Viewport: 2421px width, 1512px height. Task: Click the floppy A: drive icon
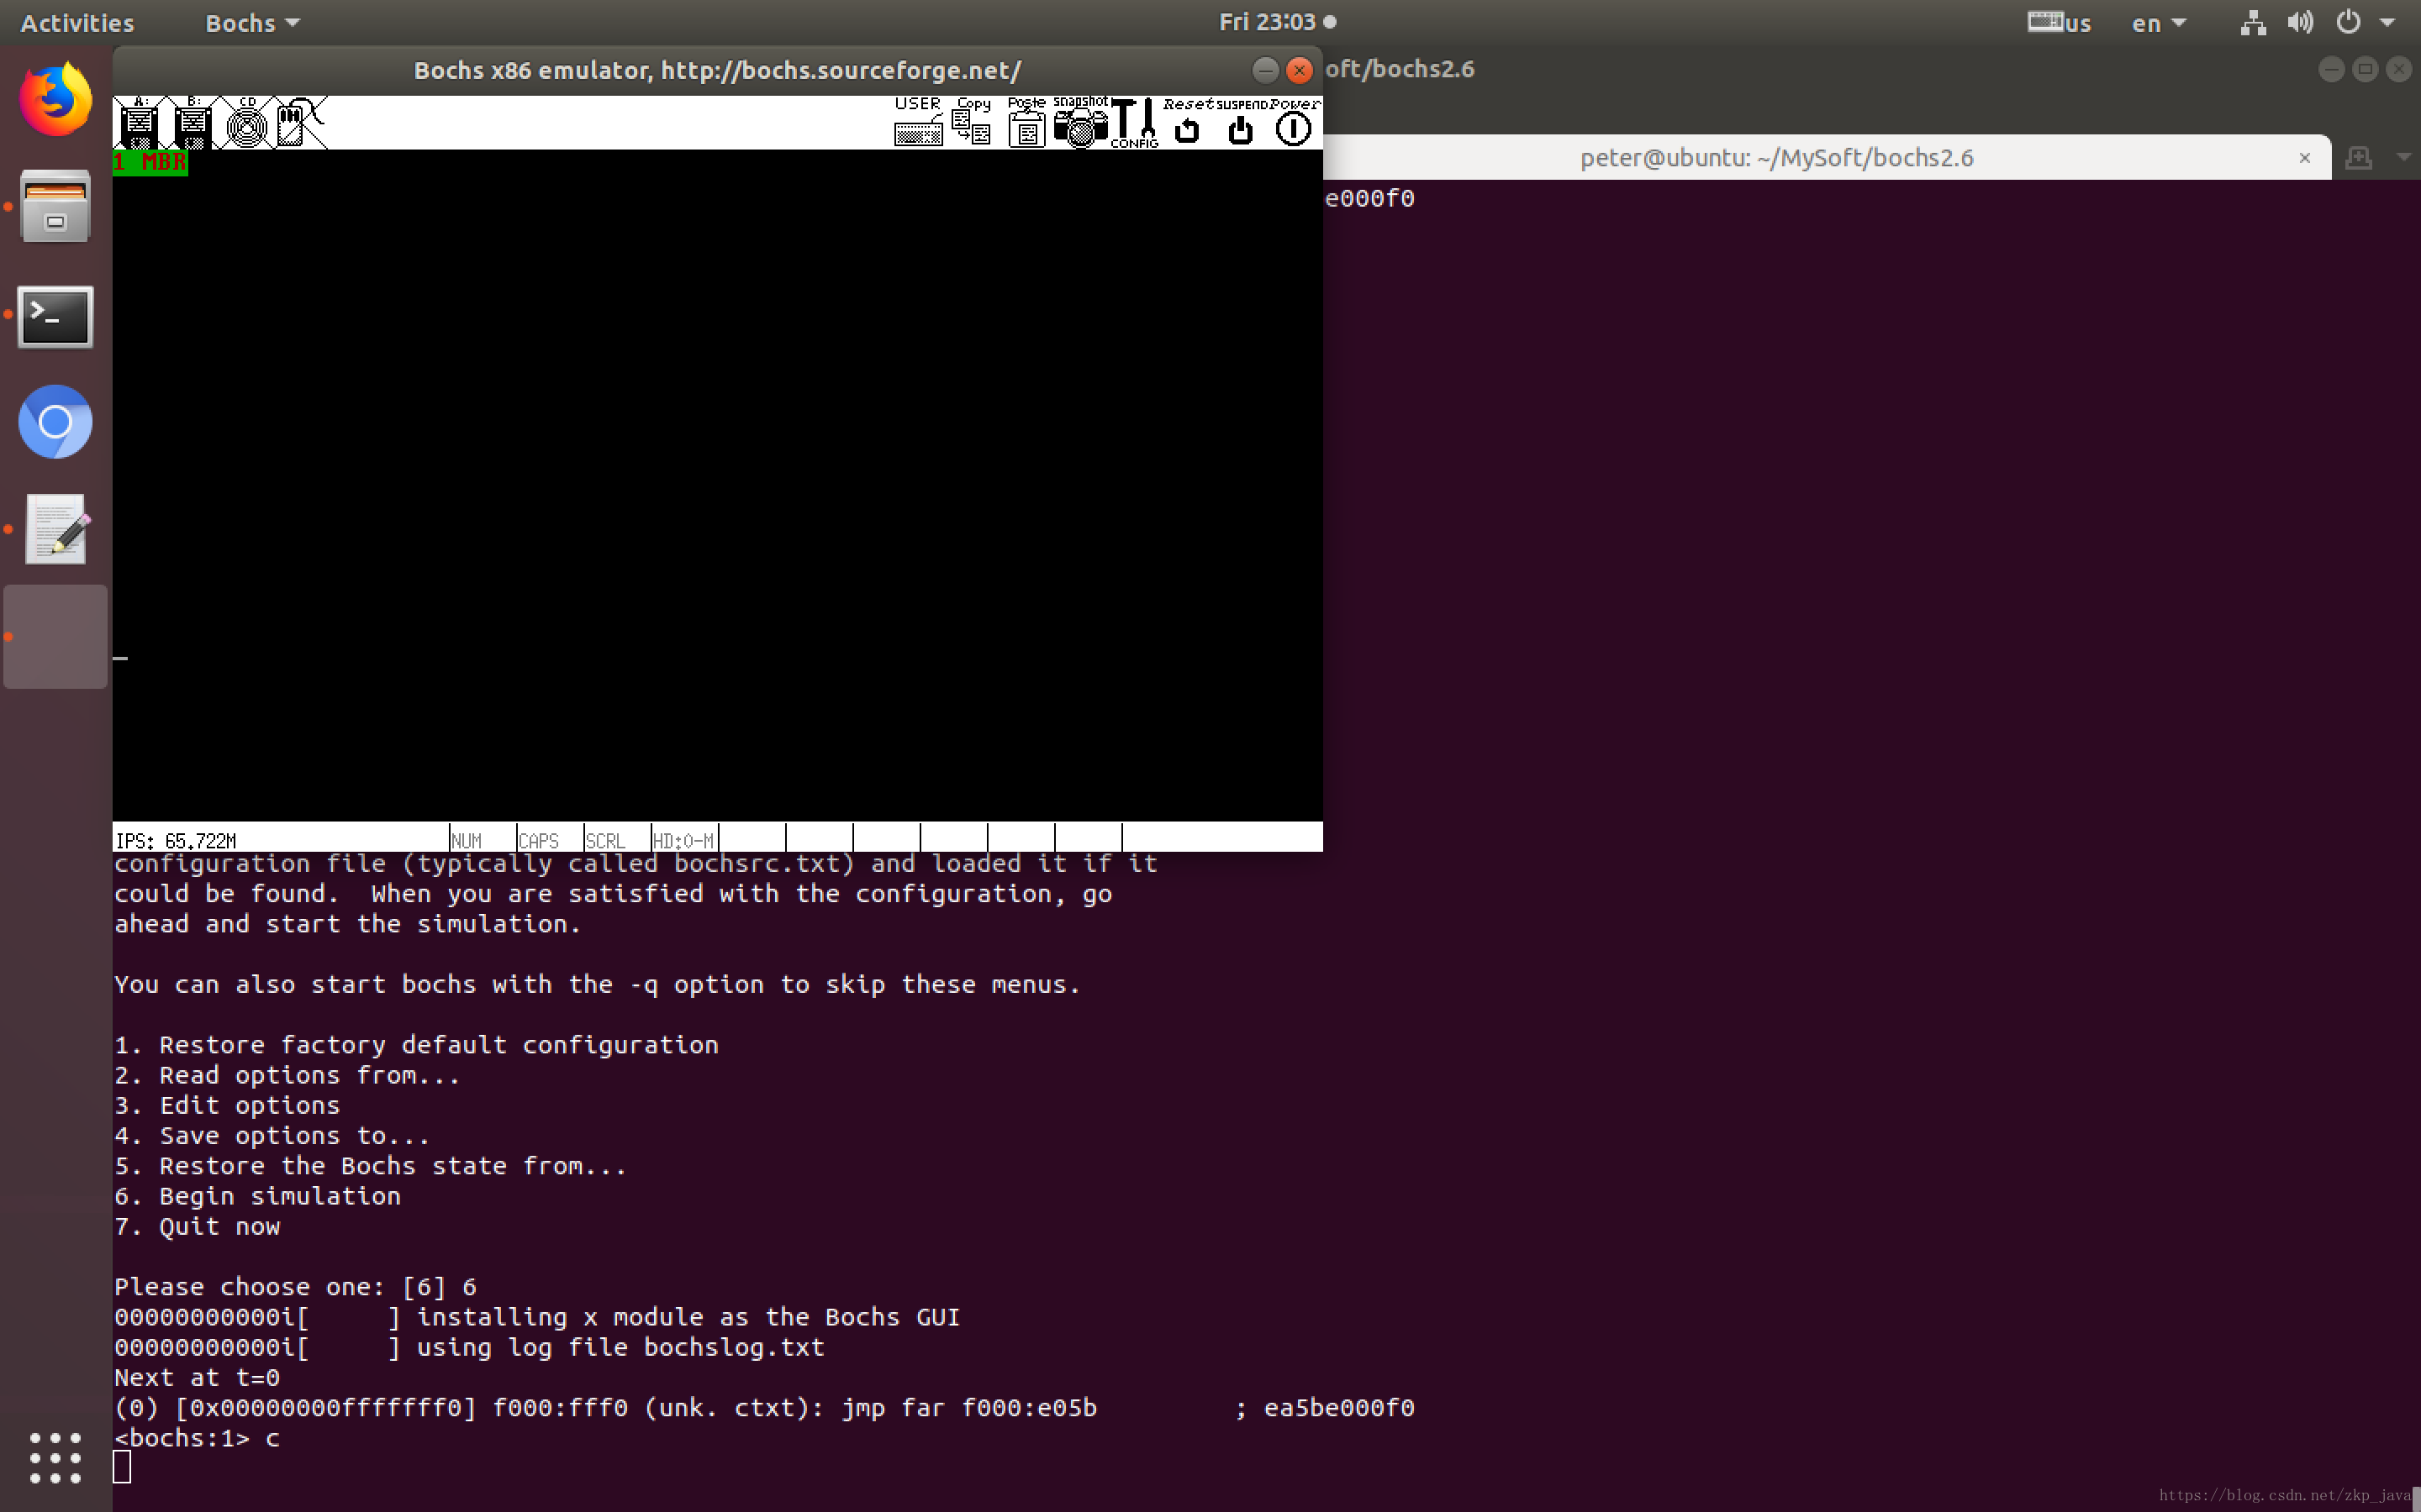pyautogui.click(x=139, y=124)
